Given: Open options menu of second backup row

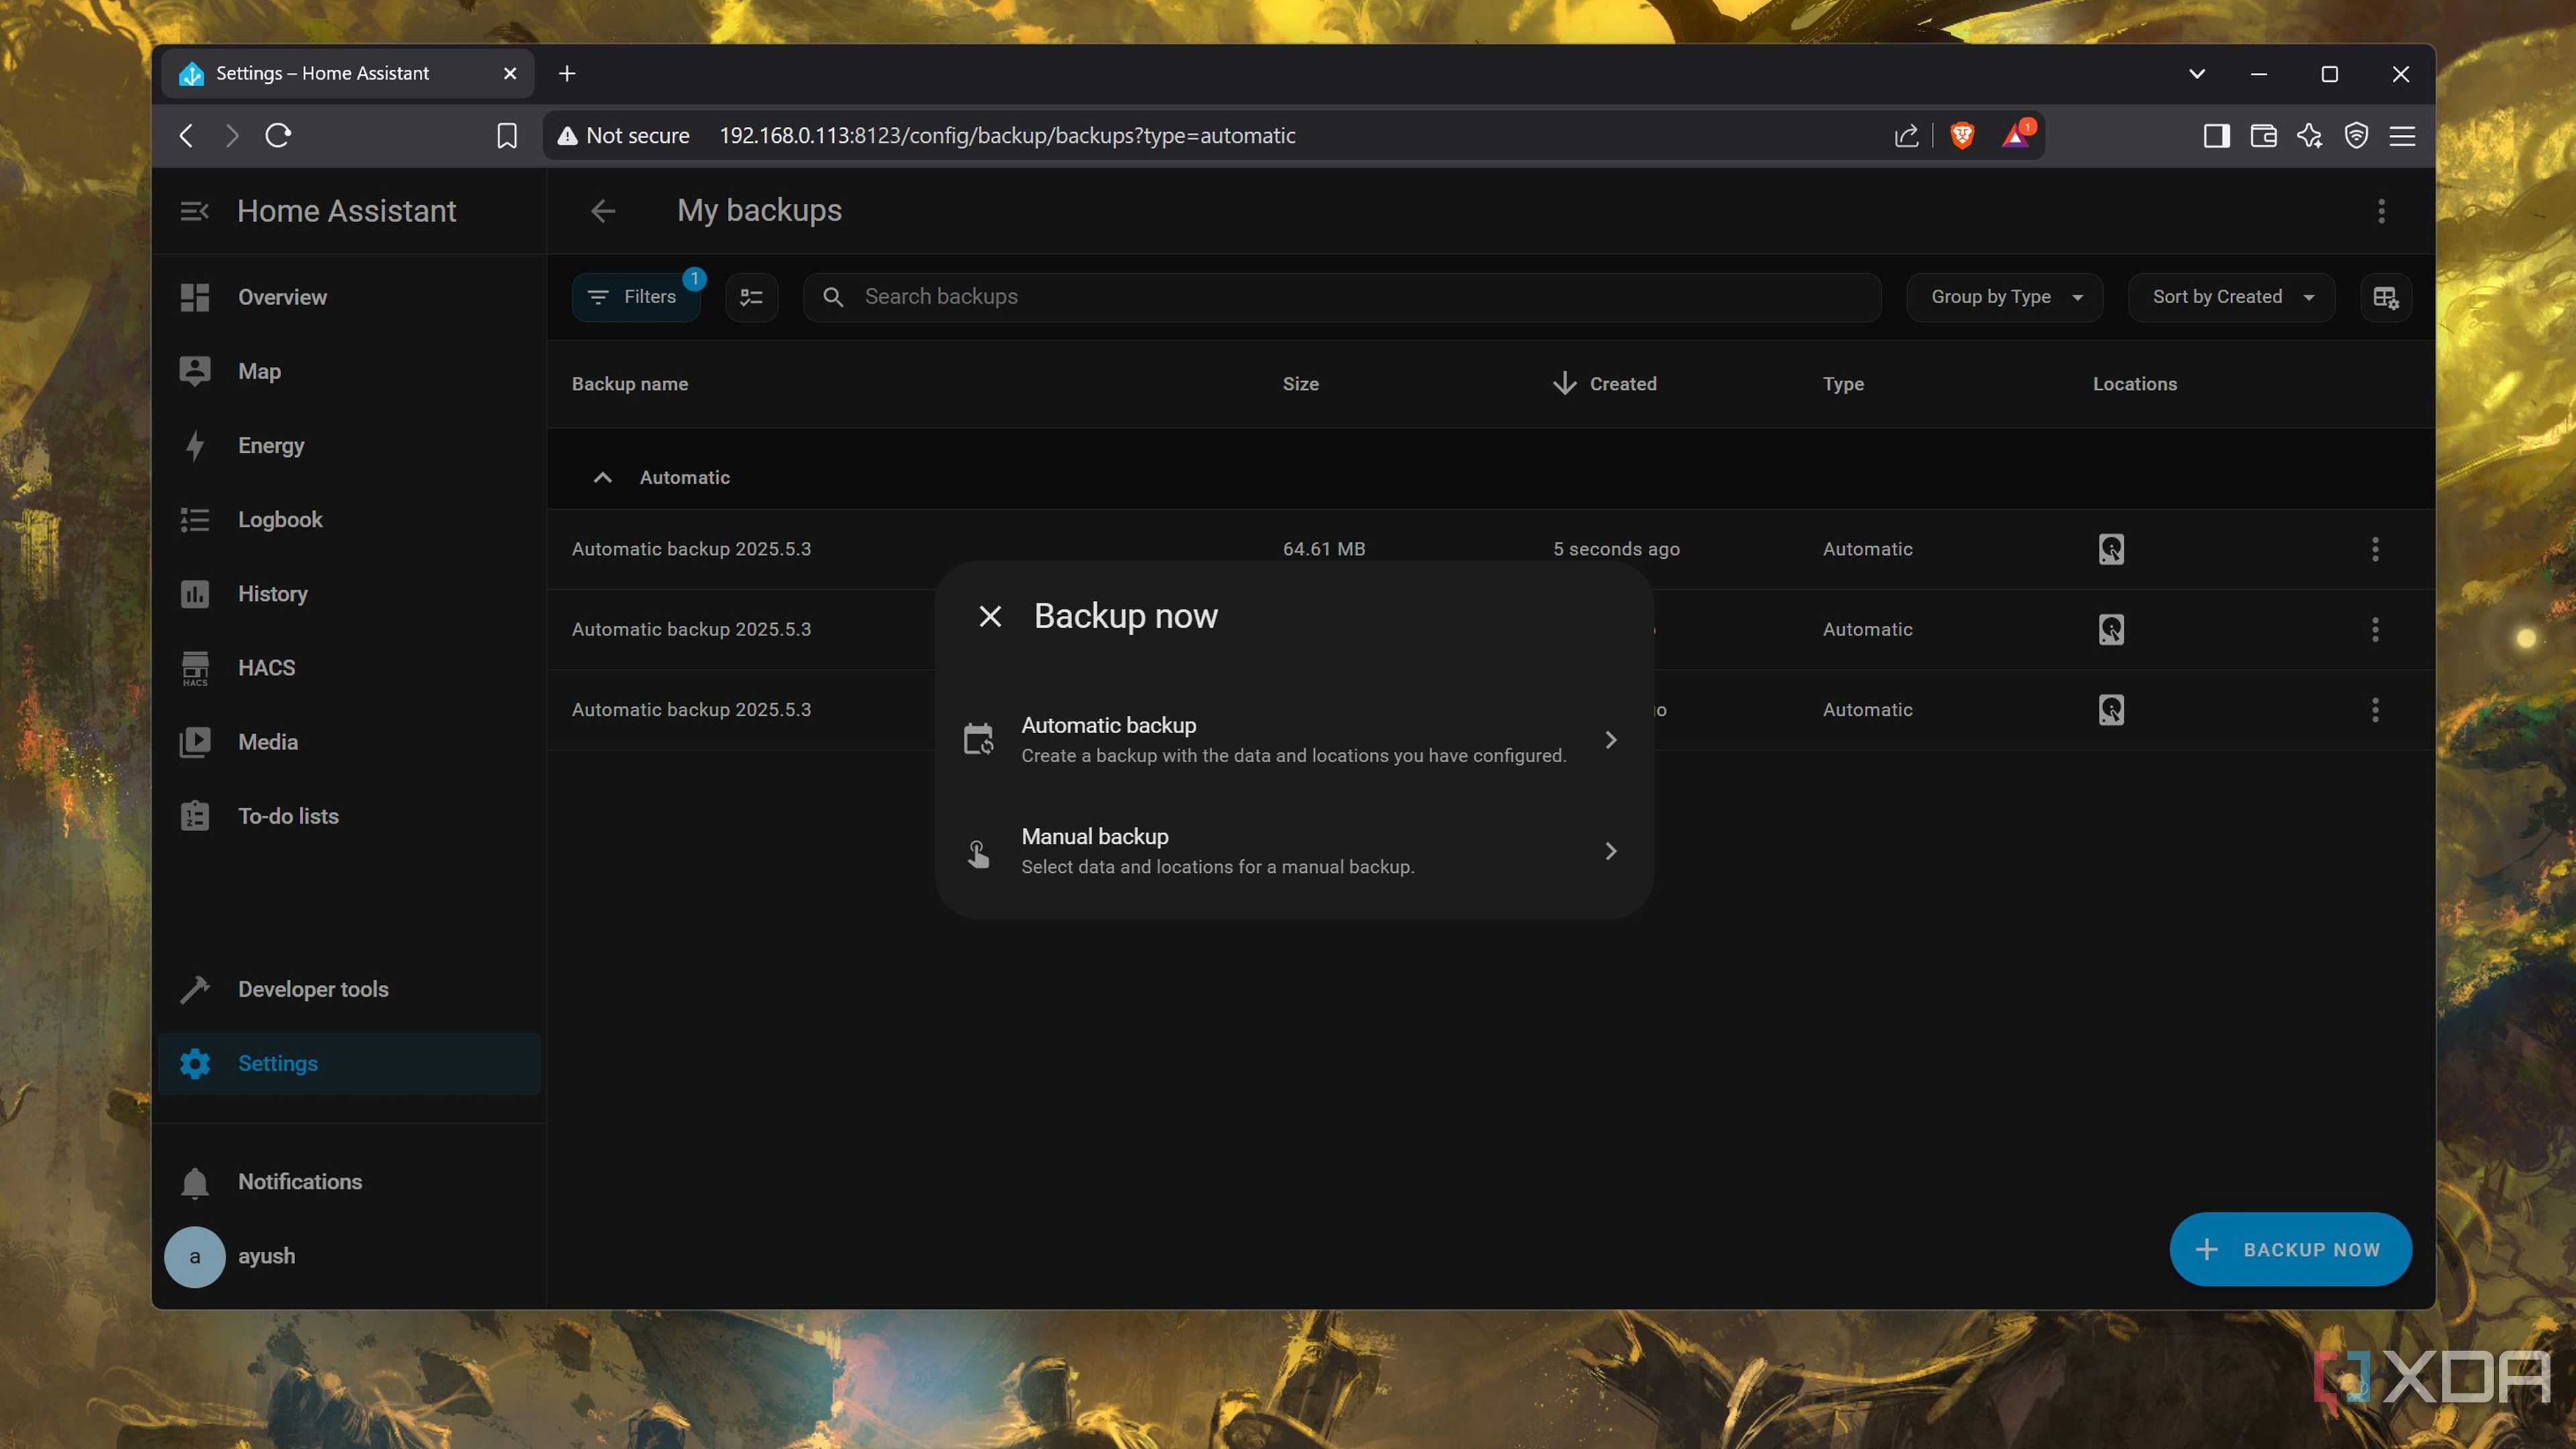Looking at the screenshot, I should coord(2375,629).
